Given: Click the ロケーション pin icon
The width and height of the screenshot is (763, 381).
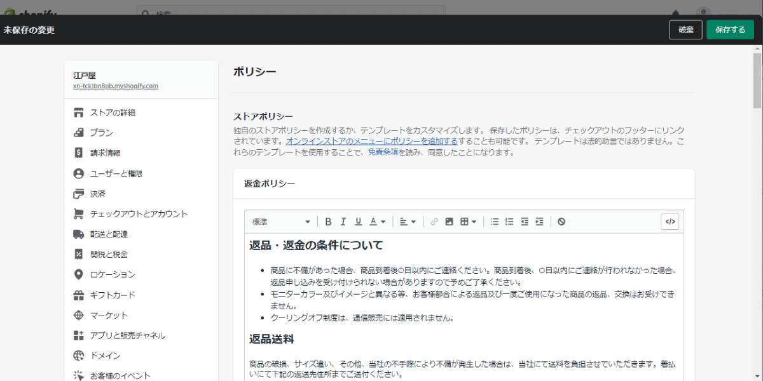Looking at the screenshot, I should point(79,275).
